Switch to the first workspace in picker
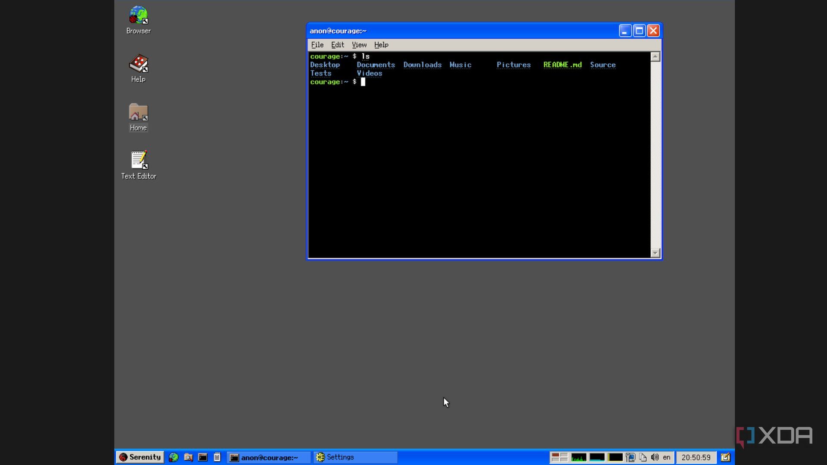827x465 pixels. point(555,455)
